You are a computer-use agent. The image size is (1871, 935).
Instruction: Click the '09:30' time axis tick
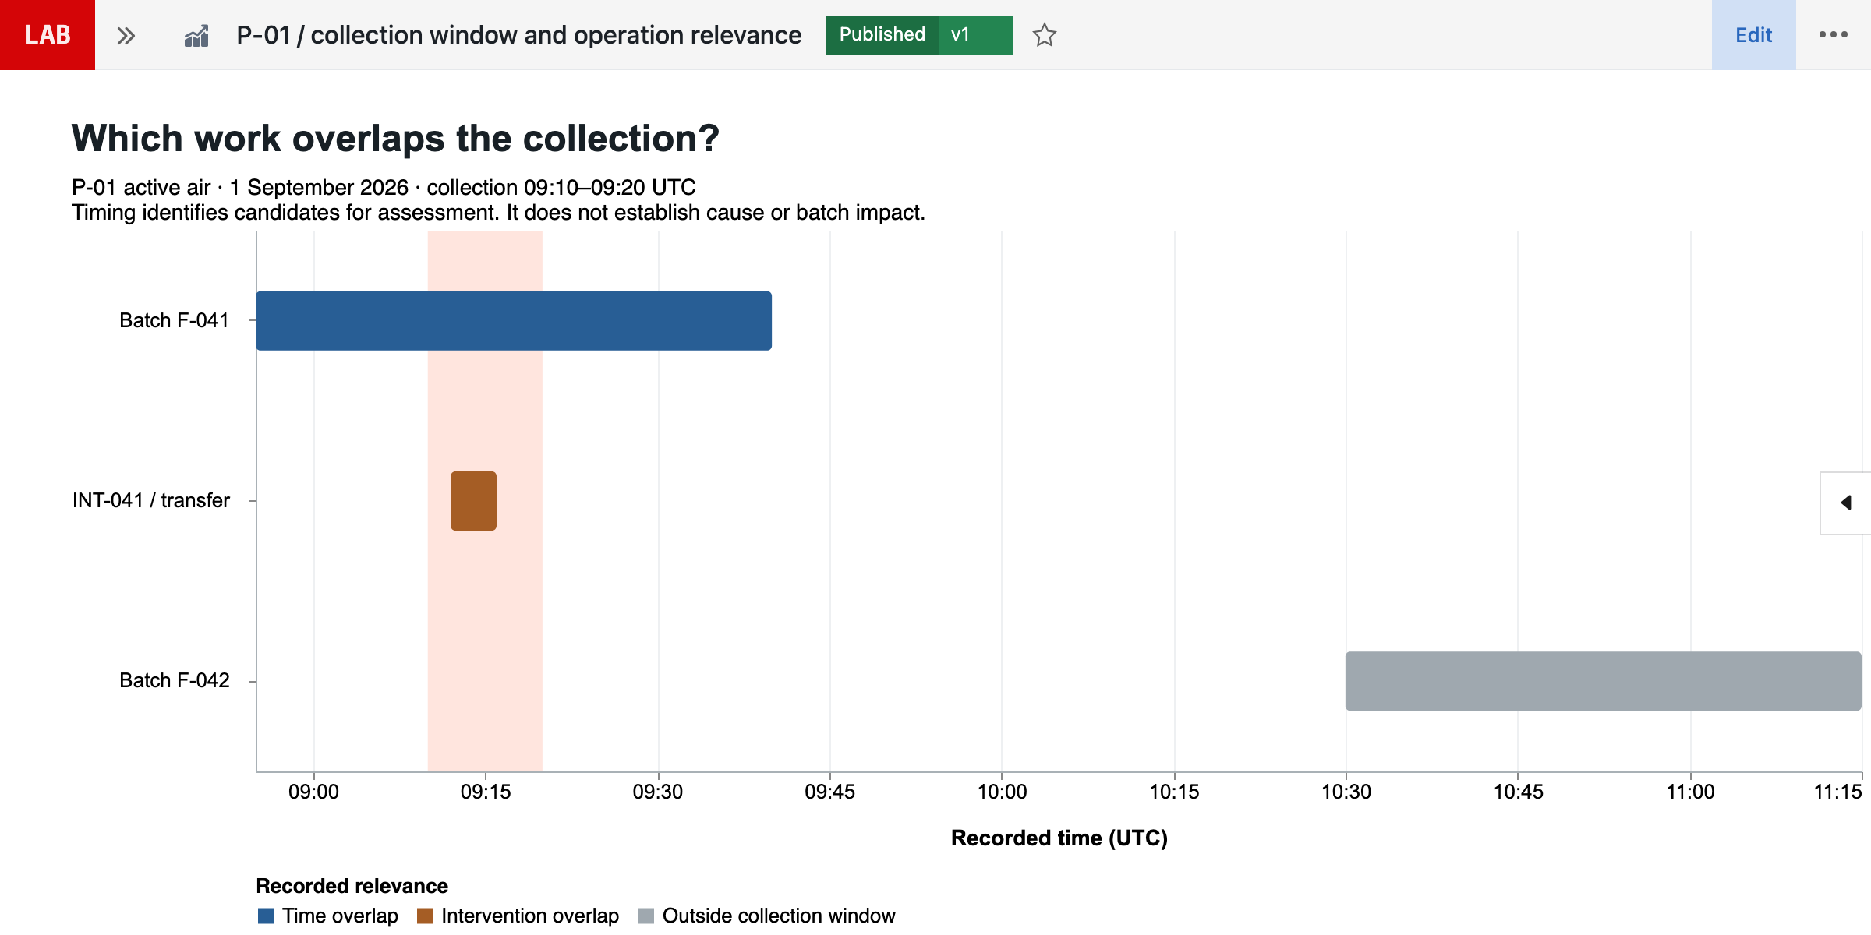pyautogui.click(x=658, y=792)
